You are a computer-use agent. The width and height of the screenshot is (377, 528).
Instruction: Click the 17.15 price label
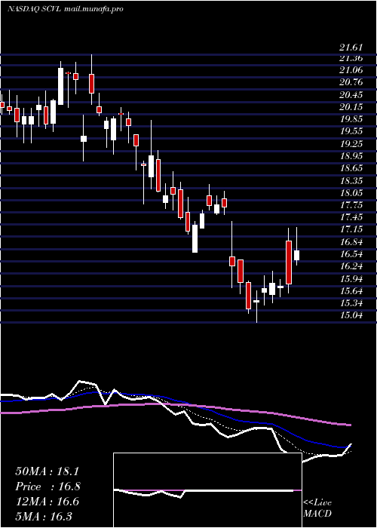tap(351, 229)
